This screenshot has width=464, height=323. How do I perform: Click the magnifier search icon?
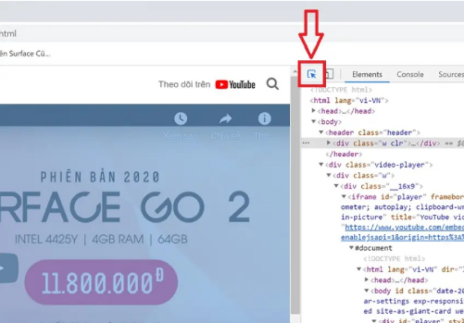[x=272, y=84]
